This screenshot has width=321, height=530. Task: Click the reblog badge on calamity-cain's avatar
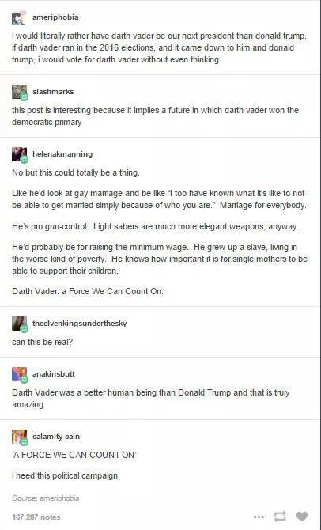pos(24,442)
